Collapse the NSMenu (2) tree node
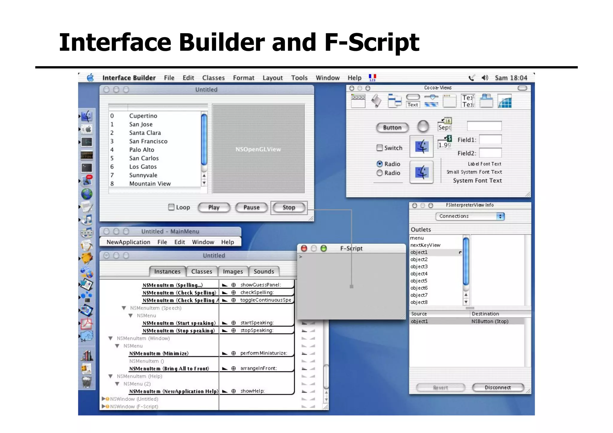This screenshot has height=433, width=613. 117,384
